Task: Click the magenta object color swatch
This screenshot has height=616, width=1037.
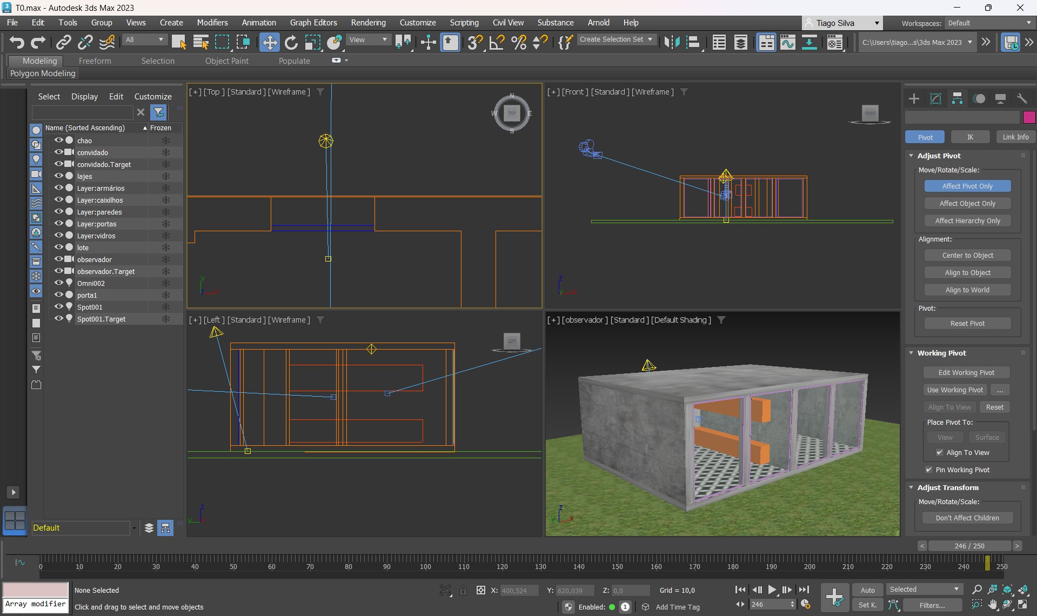Action: click(1029, 117)
